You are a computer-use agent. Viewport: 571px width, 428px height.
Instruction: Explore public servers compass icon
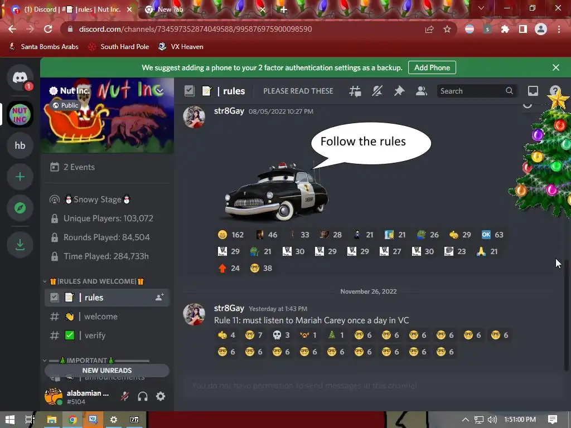(20, 208)
